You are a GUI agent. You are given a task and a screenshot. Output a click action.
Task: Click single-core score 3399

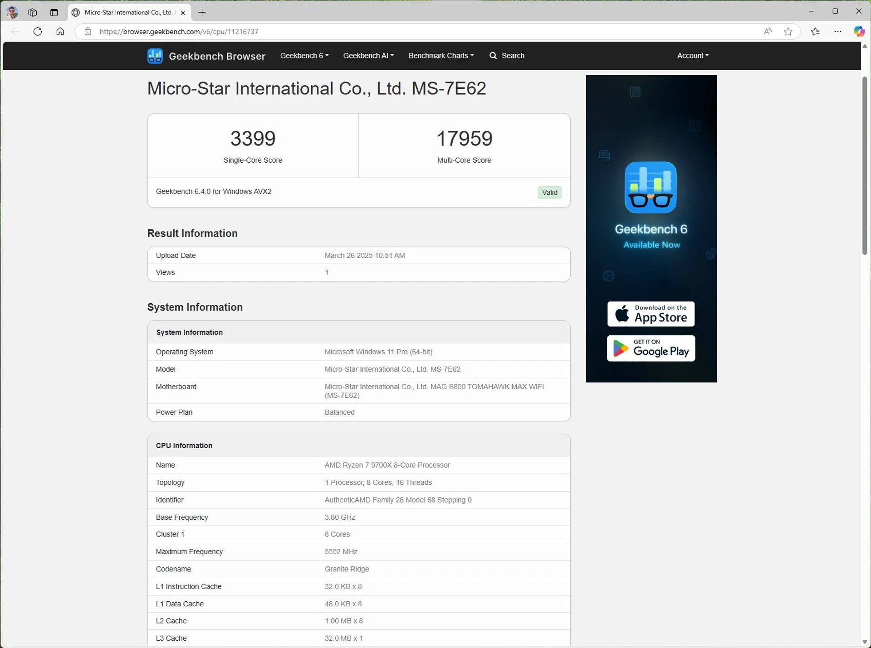(253, 139)
